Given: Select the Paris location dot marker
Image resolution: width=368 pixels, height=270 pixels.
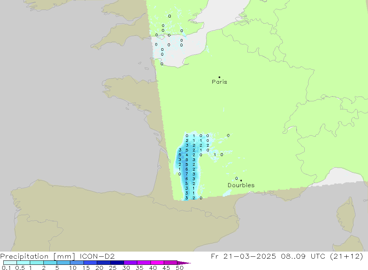Looking at the screenshot, I should pyautogui.click(x=219, y=77).
